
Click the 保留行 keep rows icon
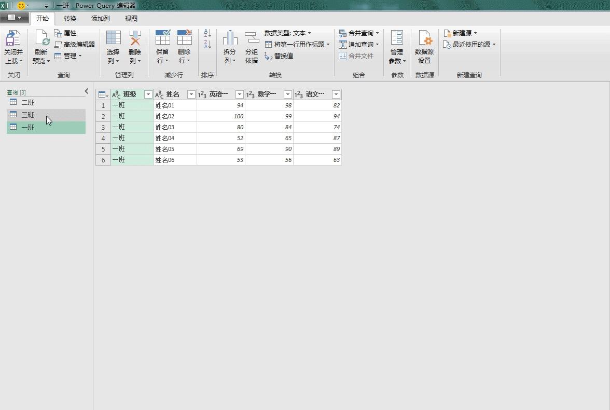[x=163, y=38]
